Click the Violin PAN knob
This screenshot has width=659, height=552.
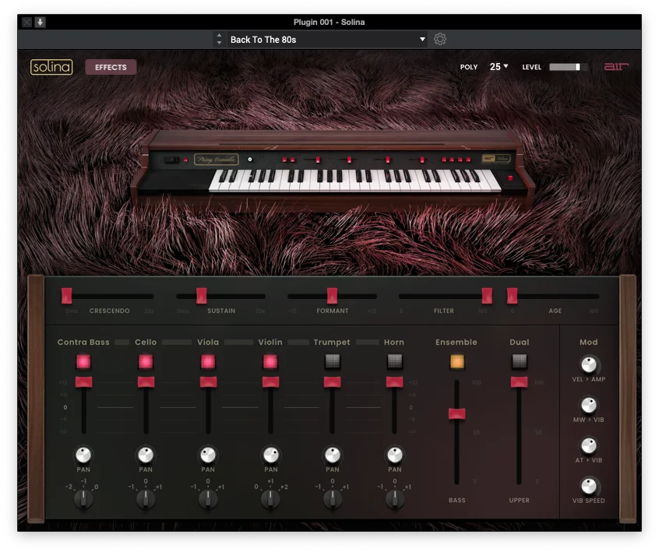coord(270,455)
